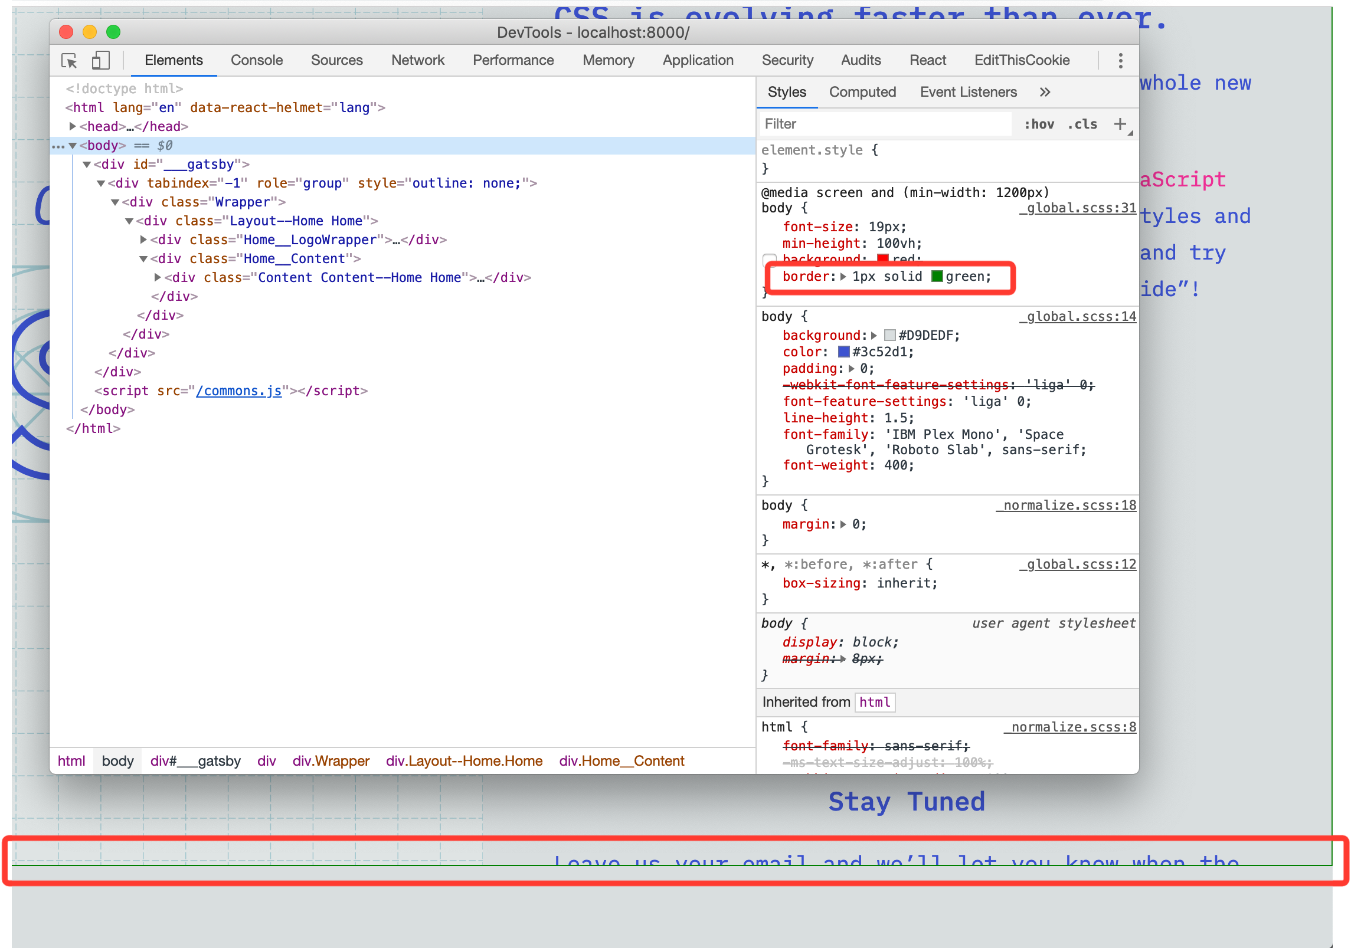Open the Audits tab
This screenshot has height=948, width=1351.
(x=861, y=60)
